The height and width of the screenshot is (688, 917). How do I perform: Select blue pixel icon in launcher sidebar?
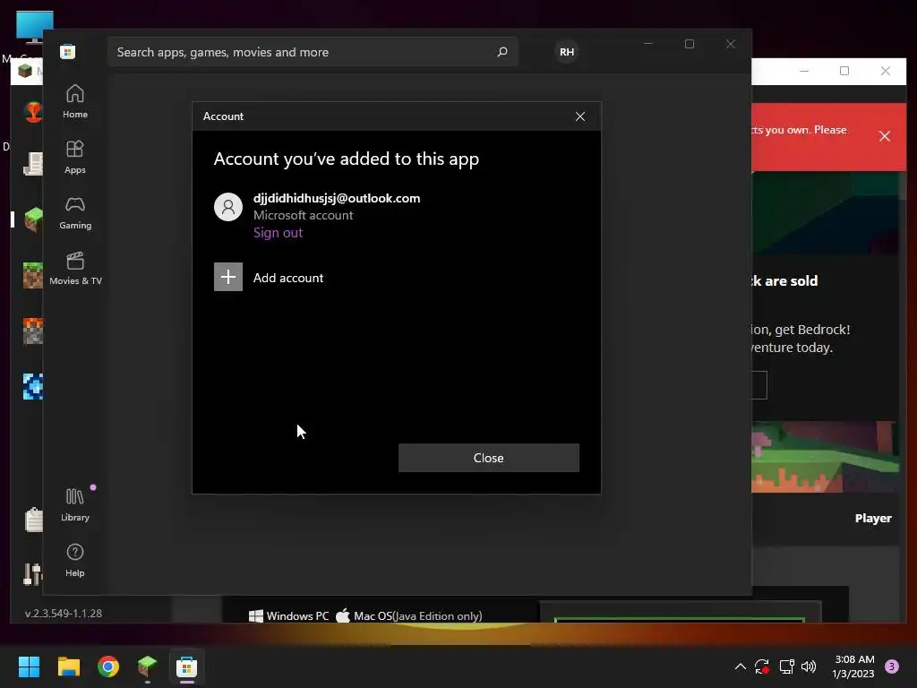[x=33, y=386]
